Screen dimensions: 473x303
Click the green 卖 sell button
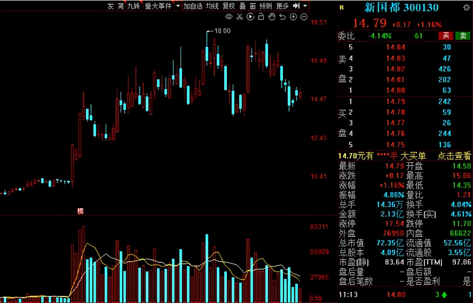tap(463, 36)
